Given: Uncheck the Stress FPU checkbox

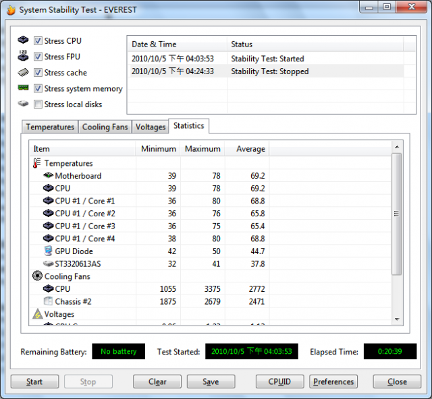Looking at the screenshot, I should [x=38, y=57].
